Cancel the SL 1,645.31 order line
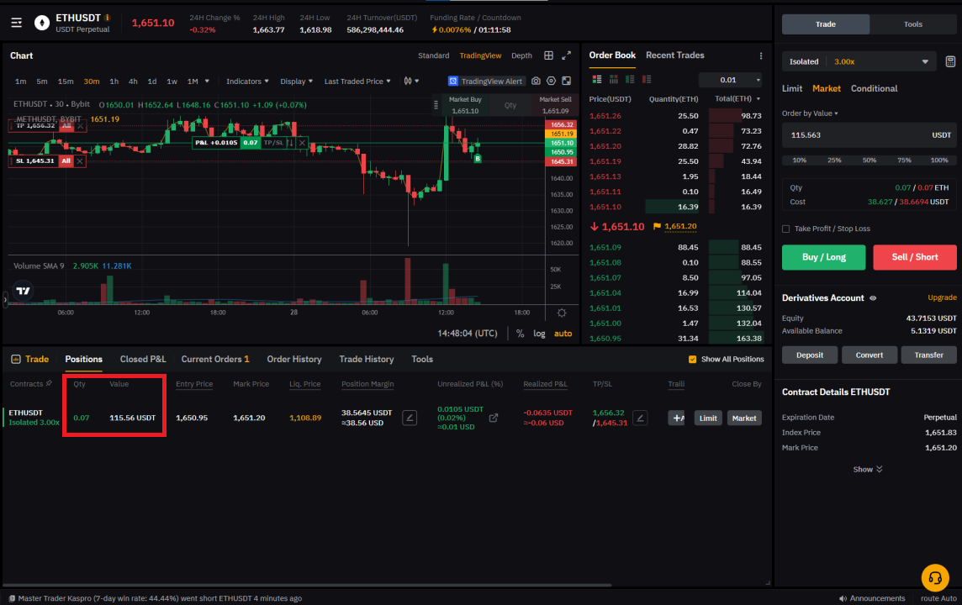 [x=81, y=161]
